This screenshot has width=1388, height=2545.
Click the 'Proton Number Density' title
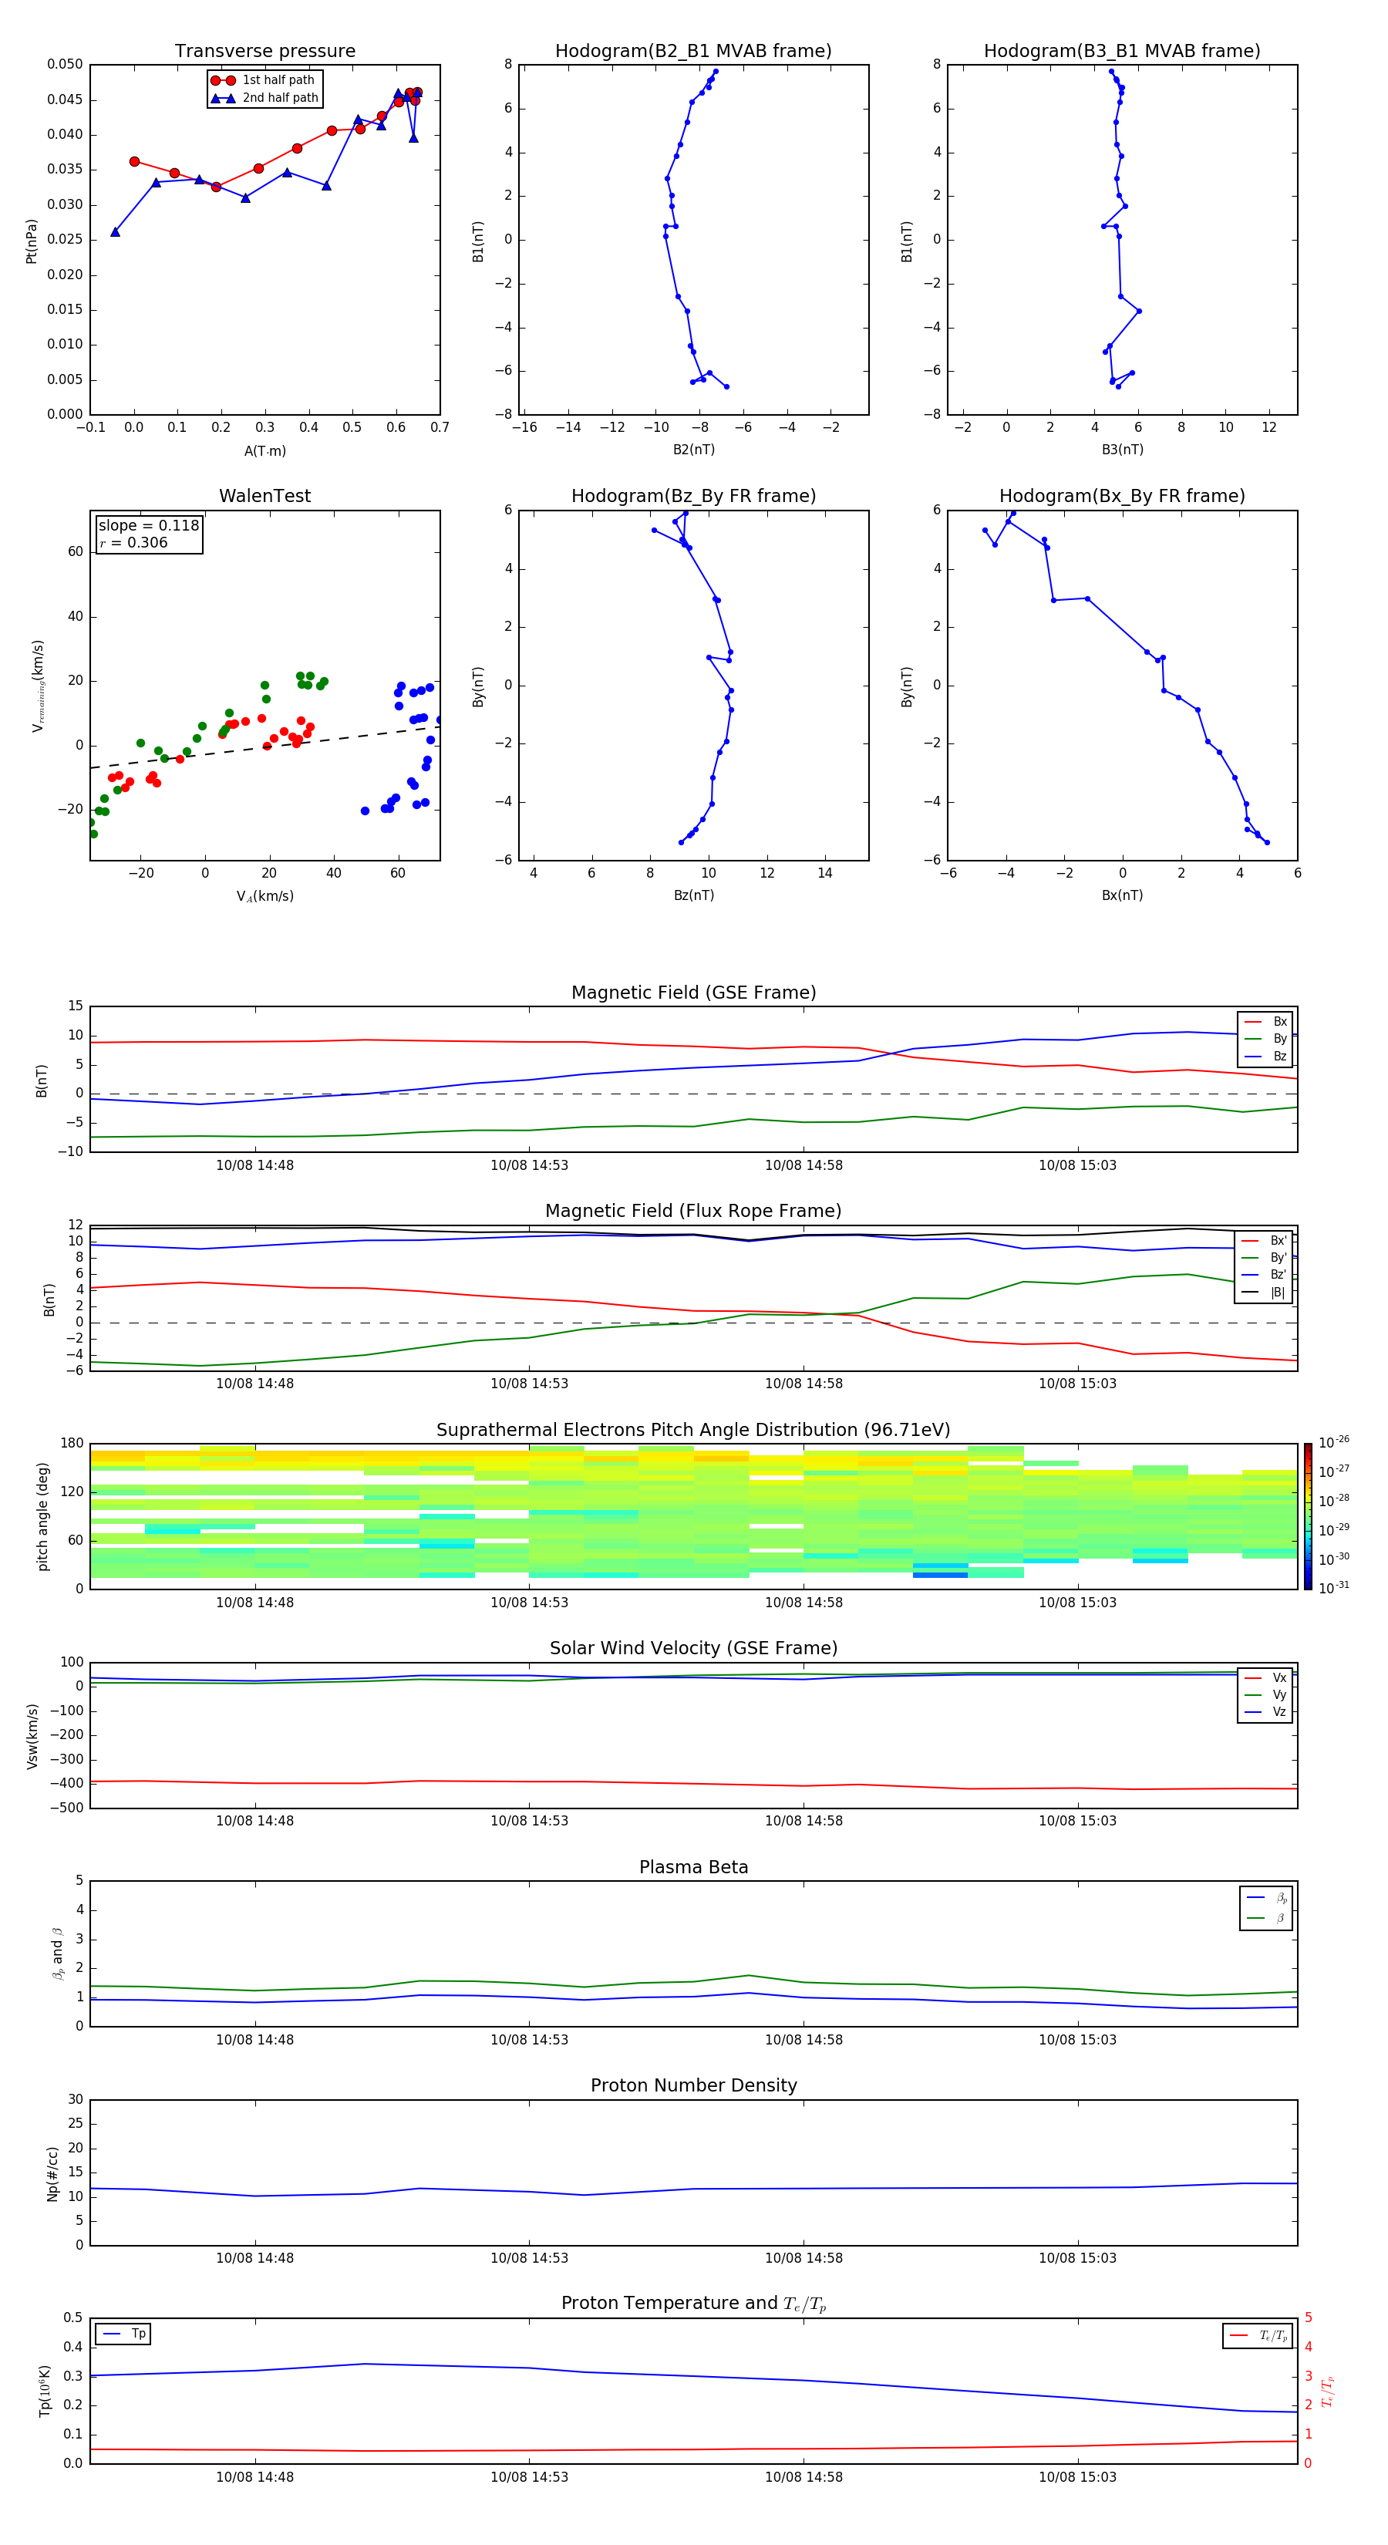[x=693, y=2085]
